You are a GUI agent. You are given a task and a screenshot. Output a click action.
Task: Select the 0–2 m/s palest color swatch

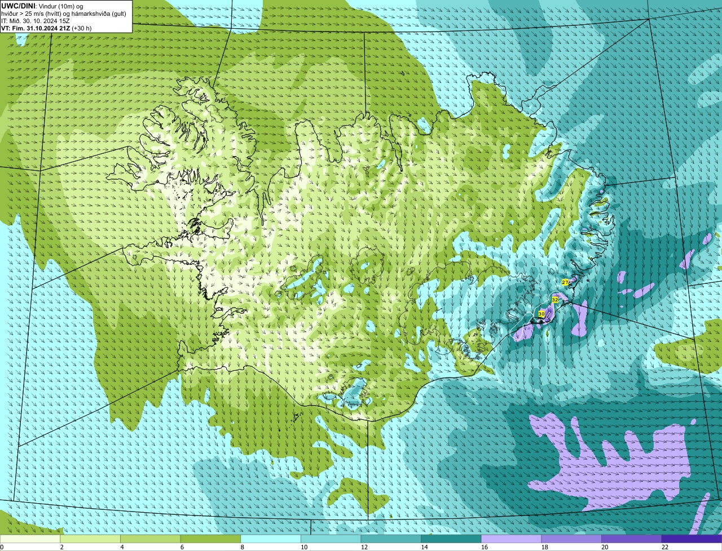click(30, 539)
